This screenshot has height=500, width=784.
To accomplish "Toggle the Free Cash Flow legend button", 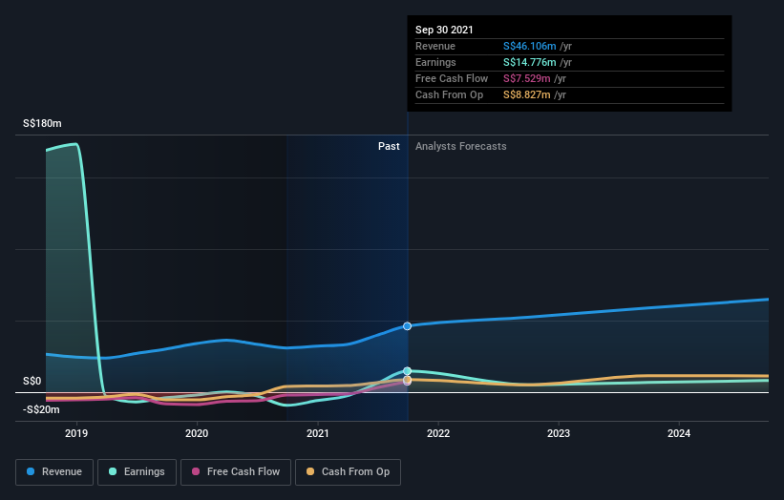I will coord(236,472).
